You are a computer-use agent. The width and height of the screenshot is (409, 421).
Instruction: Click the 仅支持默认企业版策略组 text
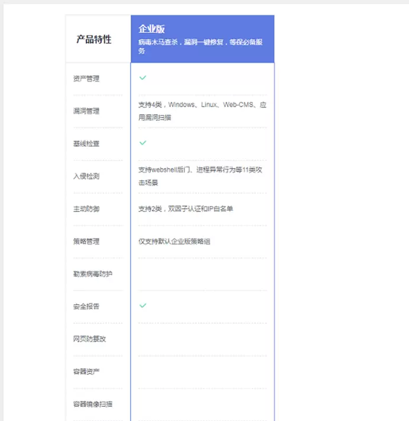[174, 241]
